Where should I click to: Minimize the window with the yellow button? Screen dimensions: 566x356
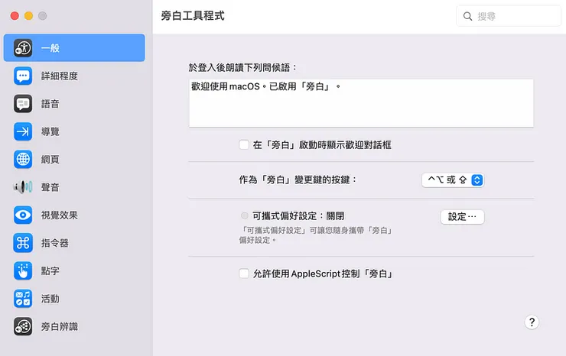tap(28, 16)
